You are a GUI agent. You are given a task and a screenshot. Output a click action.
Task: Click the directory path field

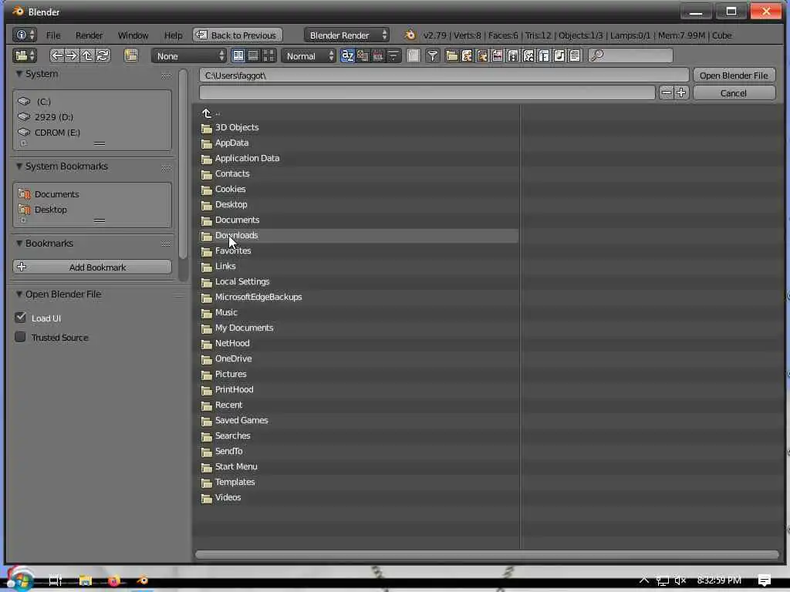pyautogui.click(x=444, y=75)
